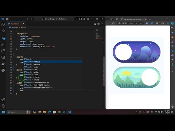Screen dimensions: 175x131
Task: Open the VS Code hamburger application menu
Action: pos(7,19)
